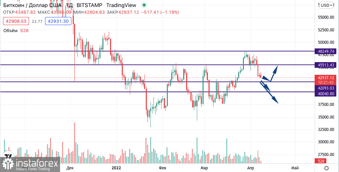Open the Биткоин / Доллар США symbol title
The height and width of the screenshot is (172, 339).
click(32, 5)
